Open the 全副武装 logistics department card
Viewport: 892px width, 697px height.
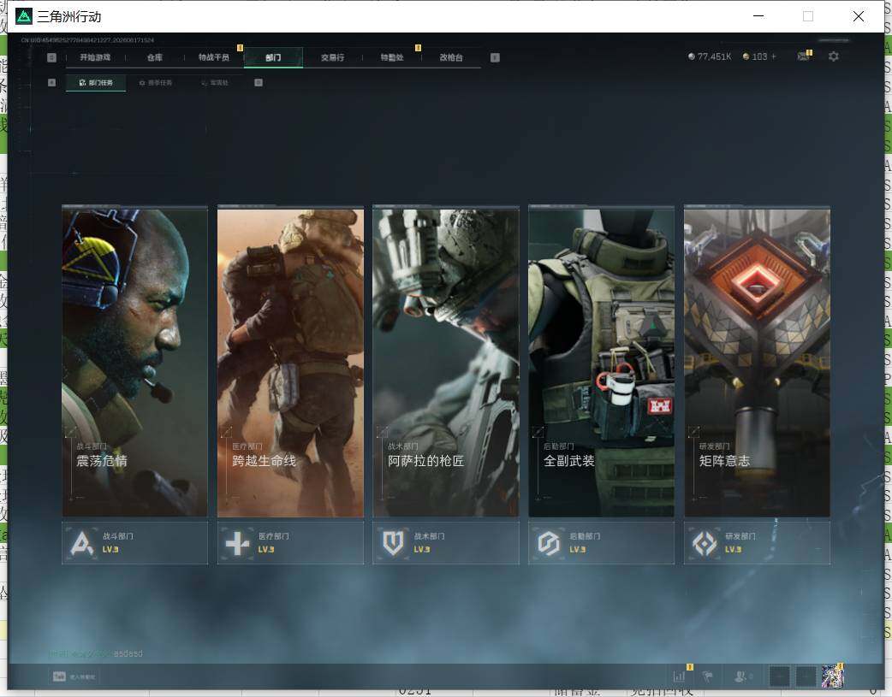tap(601, 362)
